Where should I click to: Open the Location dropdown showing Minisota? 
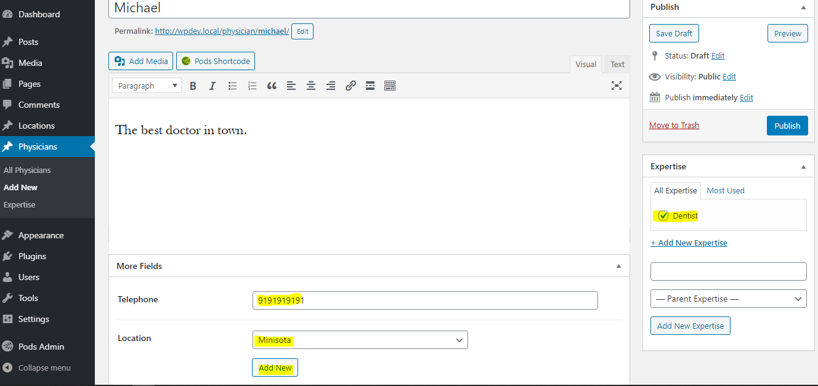(360, 340)
